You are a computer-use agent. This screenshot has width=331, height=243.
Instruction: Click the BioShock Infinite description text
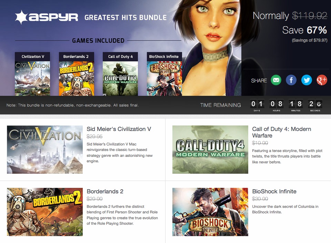[x=285, y=209]
